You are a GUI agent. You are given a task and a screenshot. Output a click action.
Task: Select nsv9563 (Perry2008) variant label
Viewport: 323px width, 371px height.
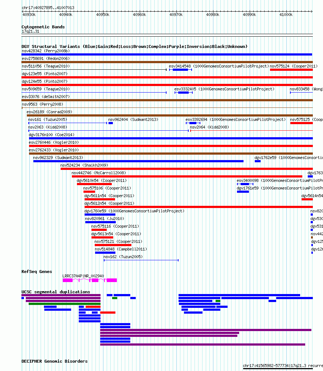pos(42,104)
